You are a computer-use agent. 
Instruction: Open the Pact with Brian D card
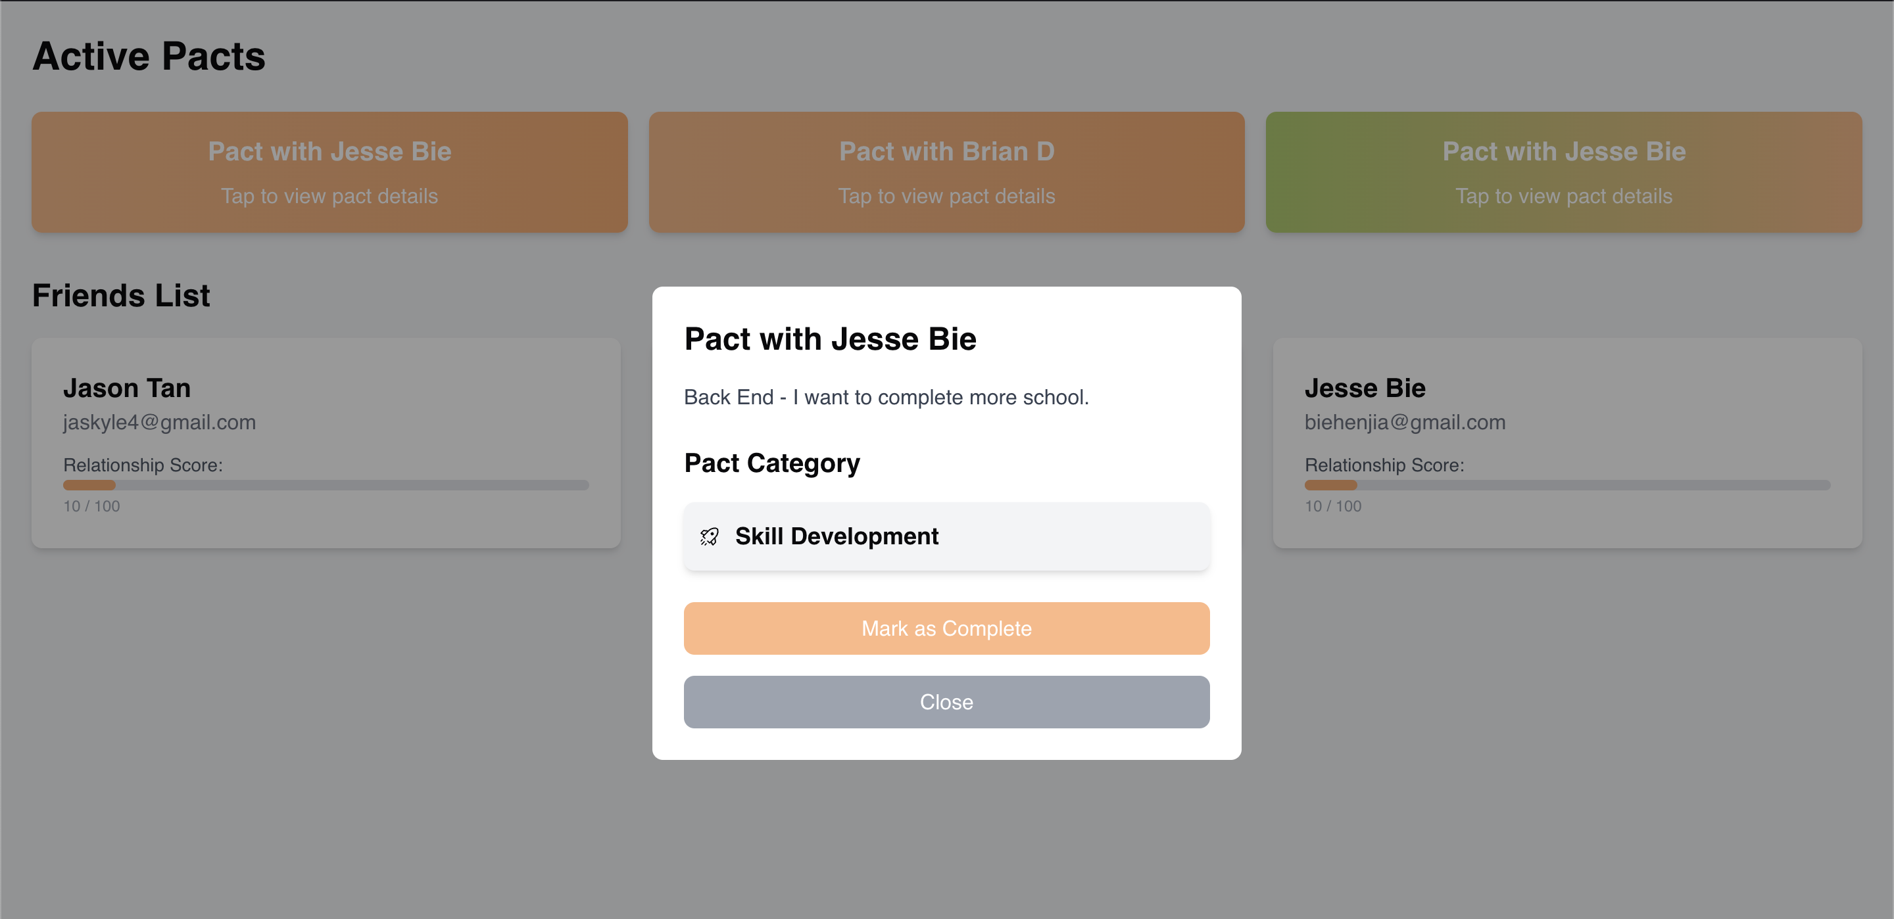[946, 172]
